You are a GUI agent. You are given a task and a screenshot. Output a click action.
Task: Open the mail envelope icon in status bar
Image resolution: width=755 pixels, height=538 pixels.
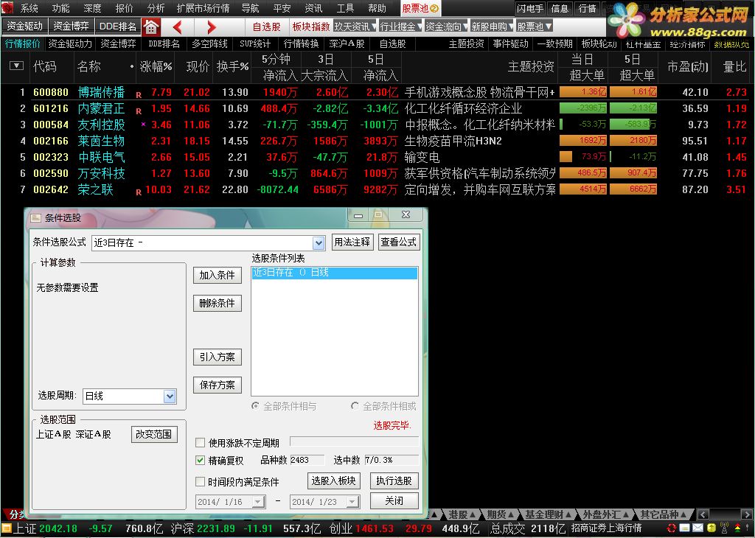pos(697,528)
